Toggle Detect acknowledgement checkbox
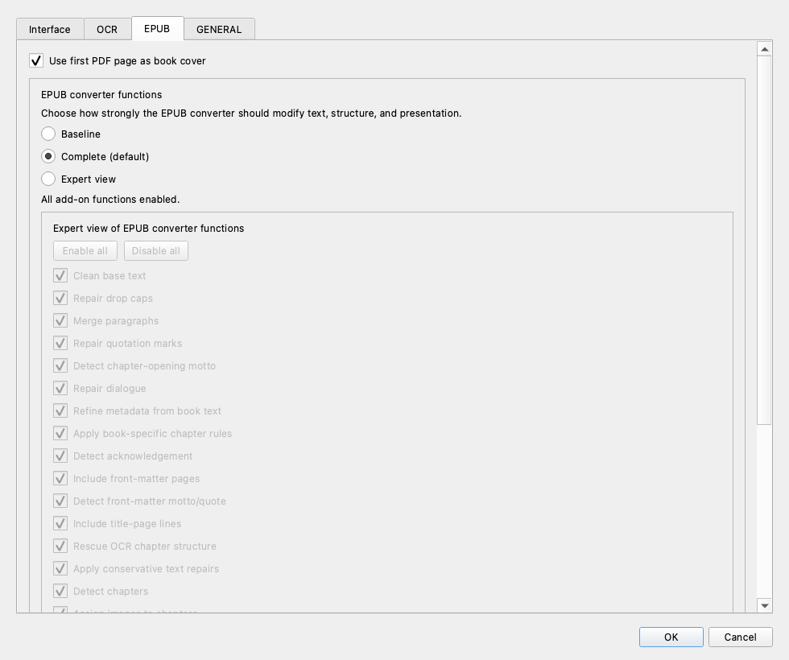 click(60, 456)
